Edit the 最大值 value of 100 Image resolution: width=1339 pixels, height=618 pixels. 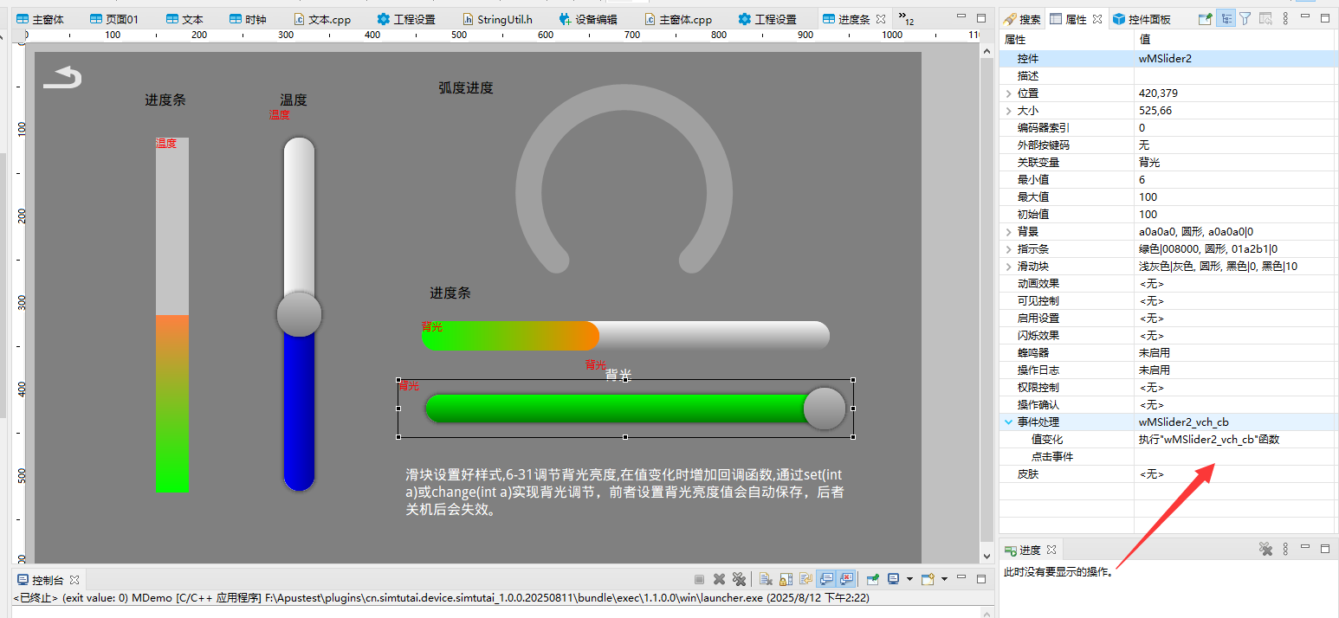pos(1234,196)
